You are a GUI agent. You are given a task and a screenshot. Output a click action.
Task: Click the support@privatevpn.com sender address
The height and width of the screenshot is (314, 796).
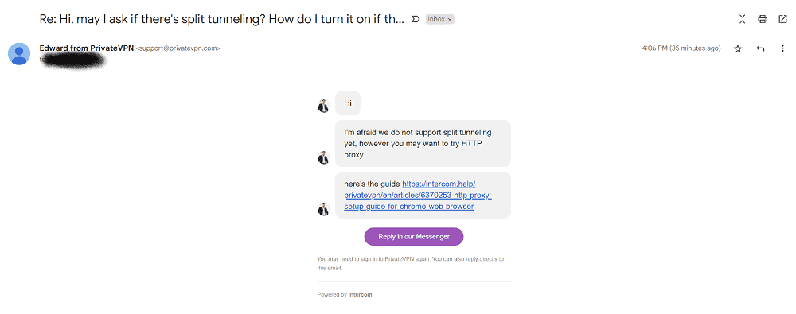pos(178,48)
